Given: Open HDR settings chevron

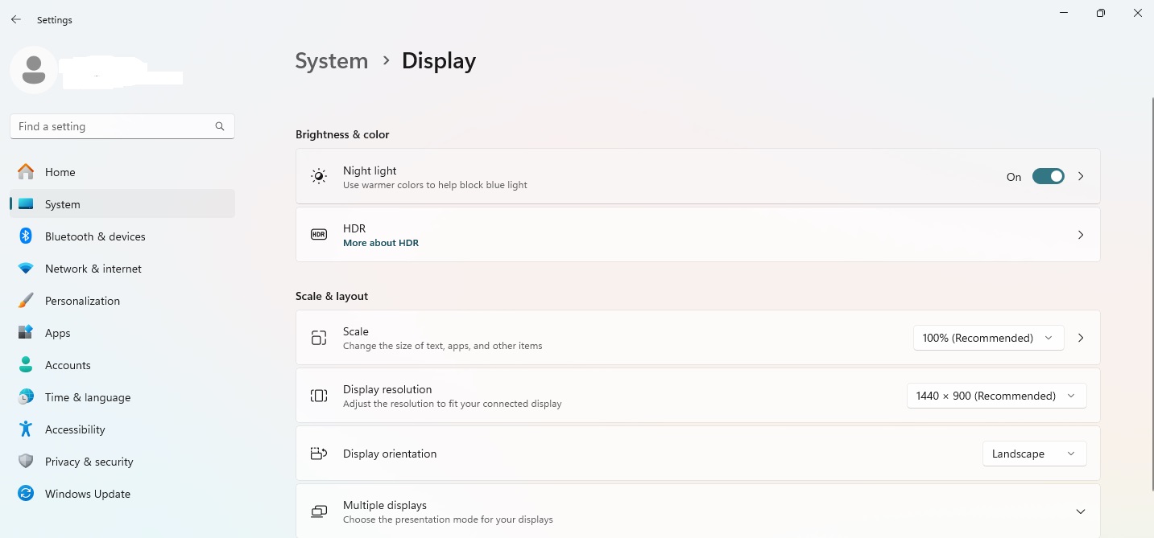Looking at the screenshot, I should pyautogui.click(x=1081, y=235).
